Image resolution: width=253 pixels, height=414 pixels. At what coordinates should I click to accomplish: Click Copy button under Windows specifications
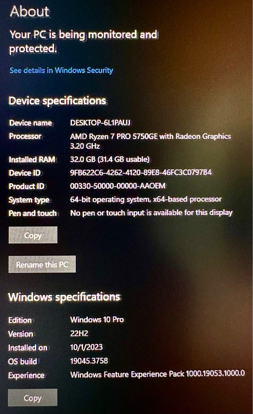click(33, 398)
